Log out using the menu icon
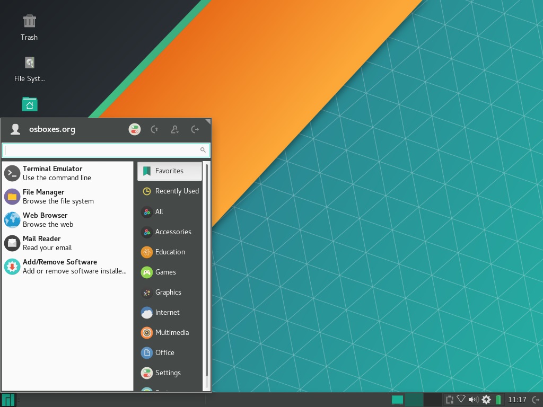This screenshot has width=543, height=407. [195, 129]
